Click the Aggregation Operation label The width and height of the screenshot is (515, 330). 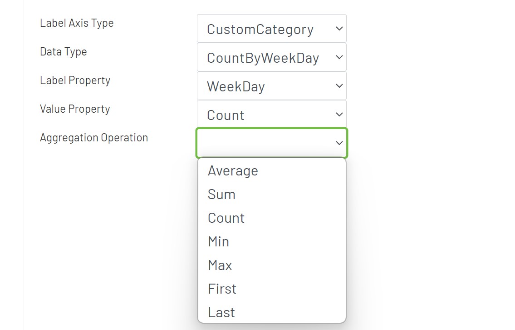[x=94, y=137]
